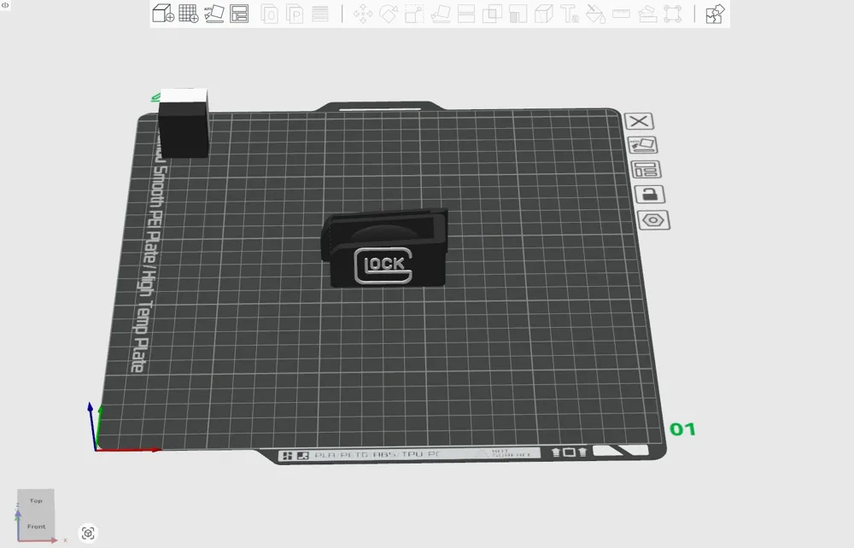This screenshot has height=548, width=854.
Task: Remove plate 01 with the X icon
Action: (x=640, y=121)
